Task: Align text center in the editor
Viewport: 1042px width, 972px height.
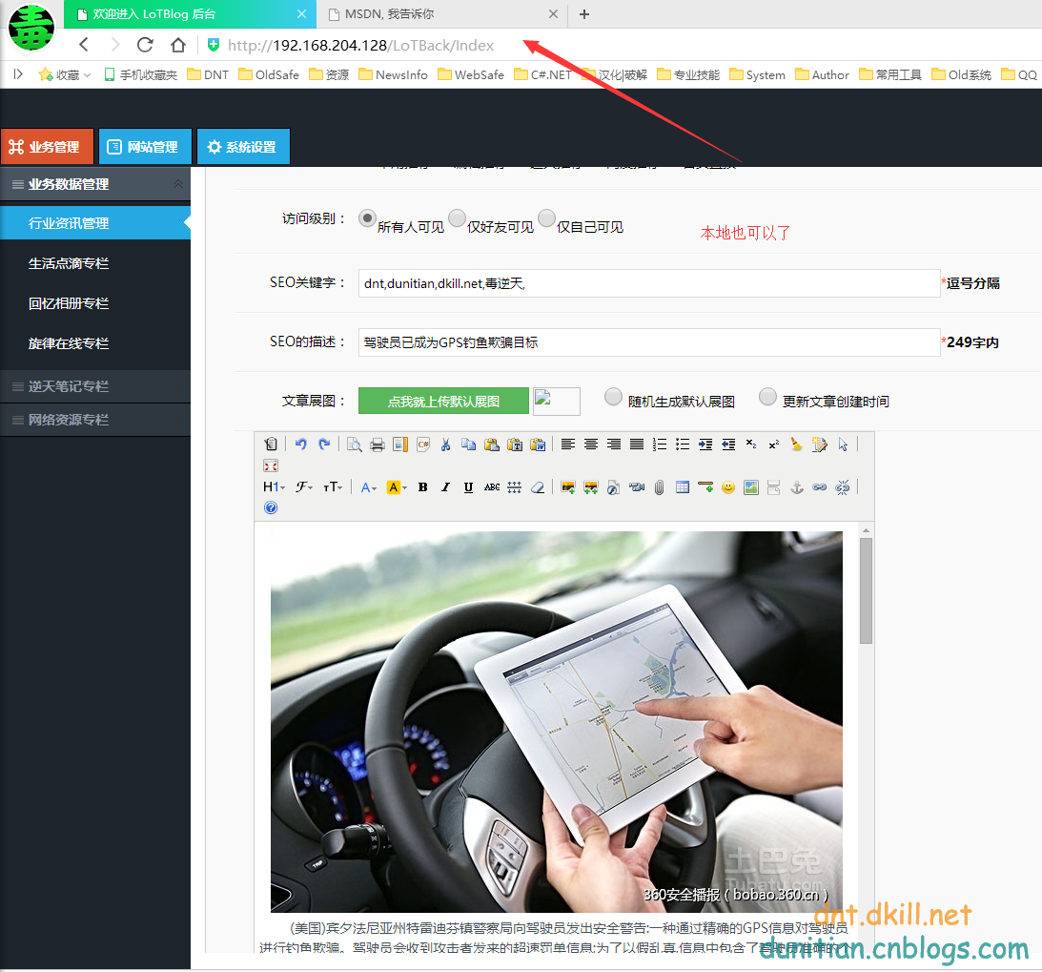Action: point(591,445)
